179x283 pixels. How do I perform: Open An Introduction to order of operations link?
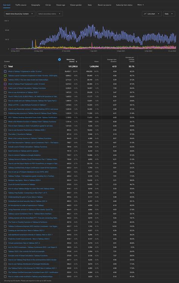(x=26, y=205)
